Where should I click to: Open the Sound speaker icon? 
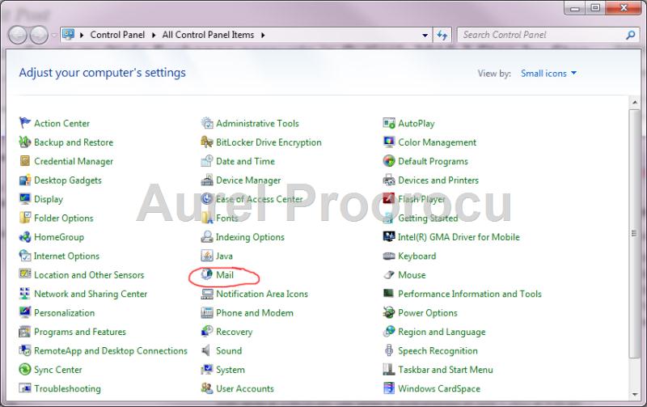click(206, 350)
